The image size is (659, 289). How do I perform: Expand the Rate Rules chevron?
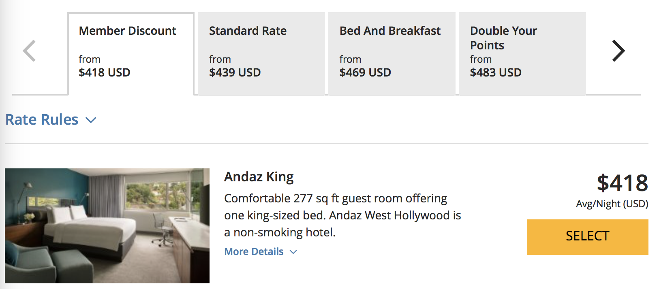tap(91, 120)
